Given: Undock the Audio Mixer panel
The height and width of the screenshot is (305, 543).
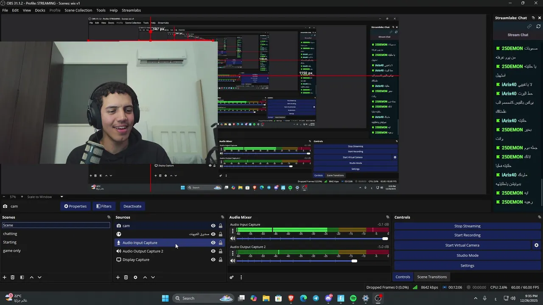Looking at the screenshot, I should tap(387, 217).
